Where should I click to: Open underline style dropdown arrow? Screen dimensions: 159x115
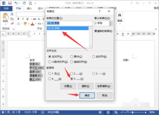point(31,19)
